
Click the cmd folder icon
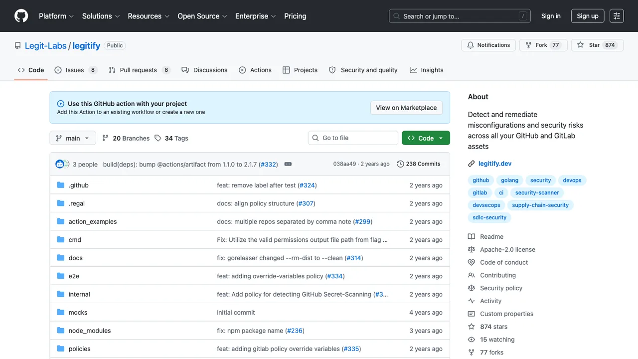(x=61, y=240)
